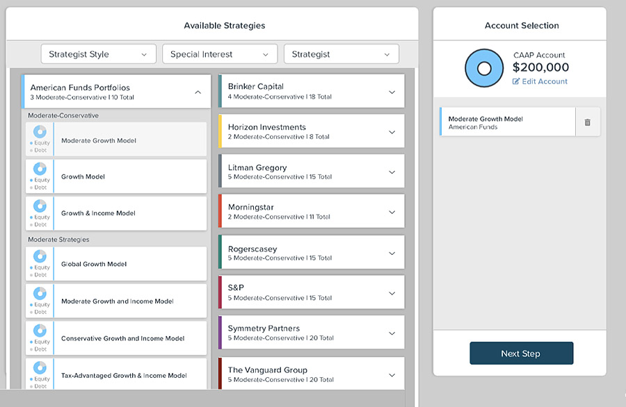Click the Edit Account link

tap(540, 81)
